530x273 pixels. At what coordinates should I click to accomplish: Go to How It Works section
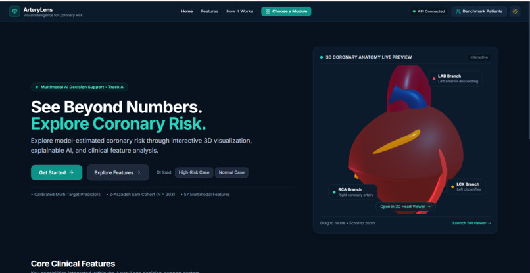click(239, 11)
